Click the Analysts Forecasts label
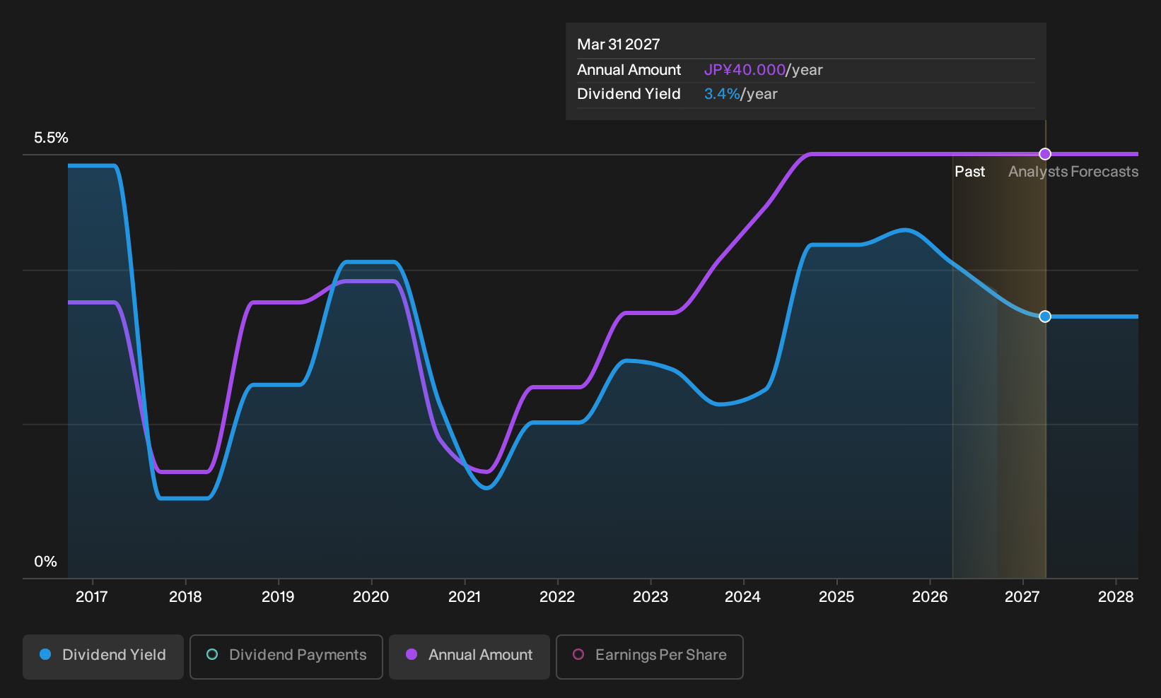Image resolution: width=1161 pixels, height=698 pixels. 1073,172
